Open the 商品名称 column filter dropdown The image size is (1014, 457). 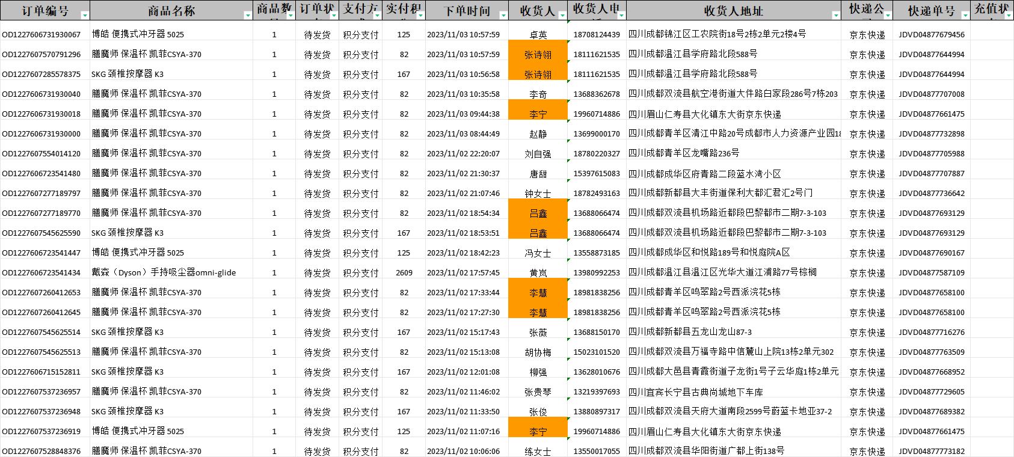pos(248,16)
